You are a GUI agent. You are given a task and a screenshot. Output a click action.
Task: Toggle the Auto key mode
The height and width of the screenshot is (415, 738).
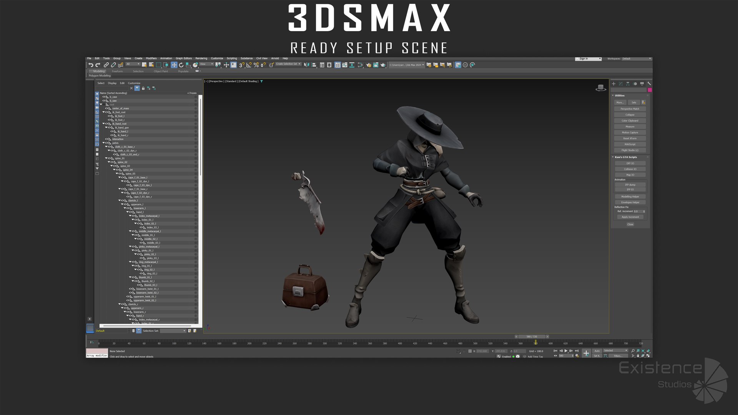coord(597,351)
